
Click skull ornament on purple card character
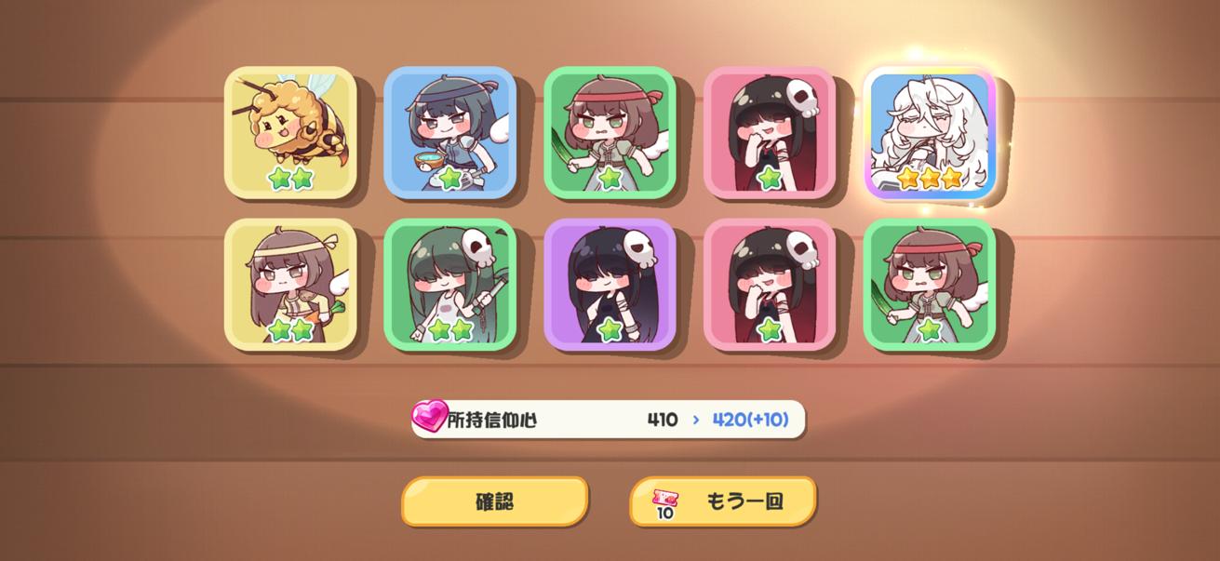tap(637, 247)
